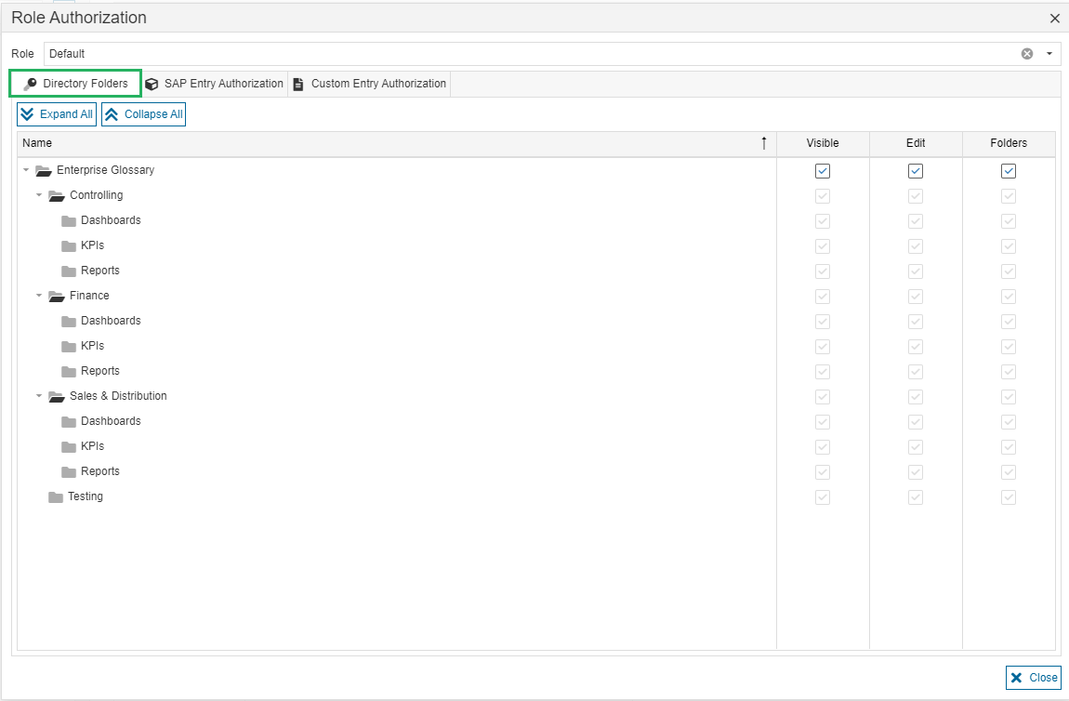The width and height of the screenshot is (1069, 701).
Task: Switch to SAP Entry Authorization tab
Action: coord(216,84)
